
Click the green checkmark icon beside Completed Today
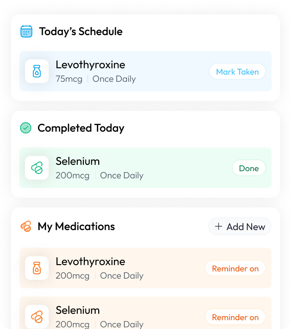tap(26, 128)
